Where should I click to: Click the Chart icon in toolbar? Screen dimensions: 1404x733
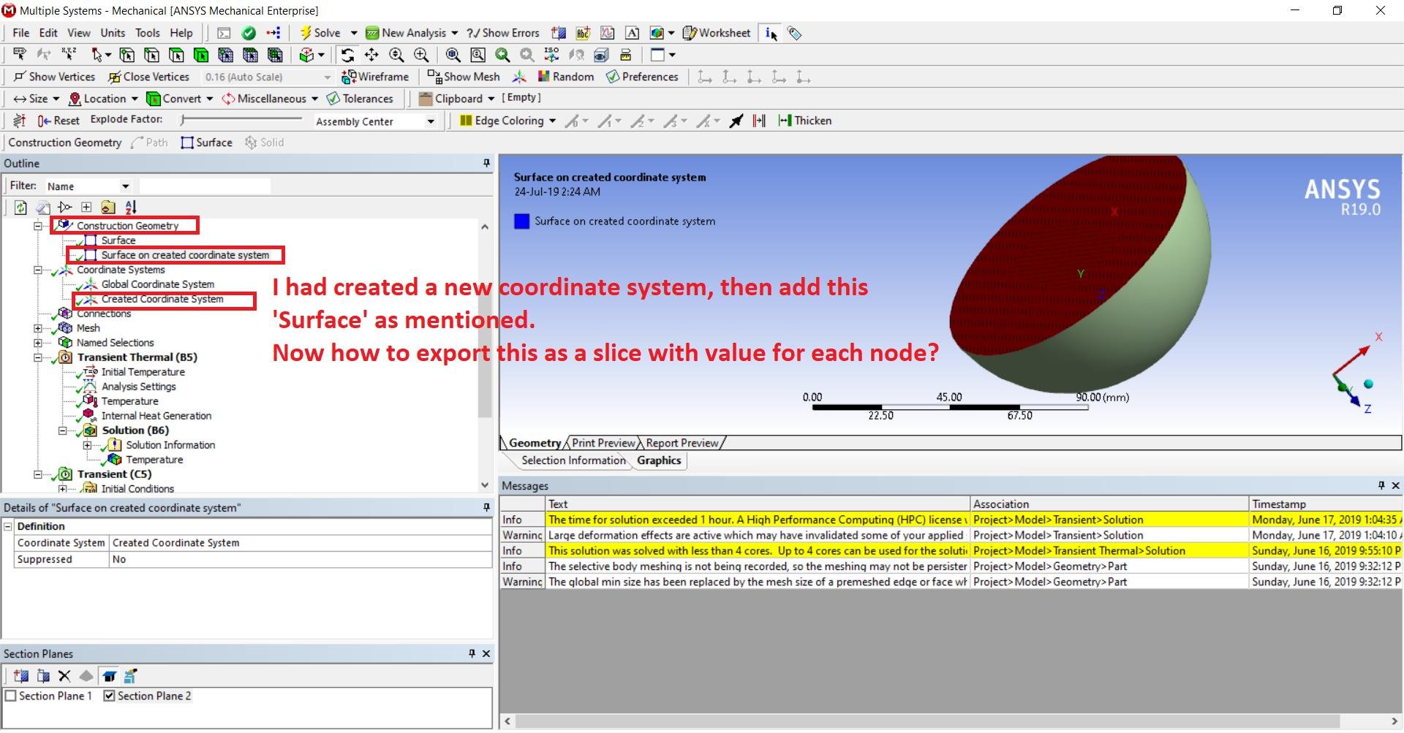608,33
